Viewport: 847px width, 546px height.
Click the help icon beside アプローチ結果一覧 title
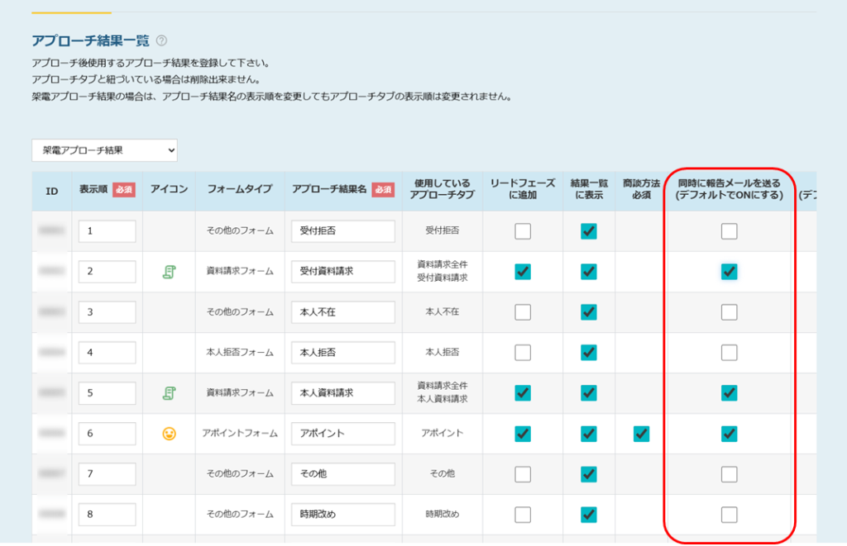[x=161, y=40]
